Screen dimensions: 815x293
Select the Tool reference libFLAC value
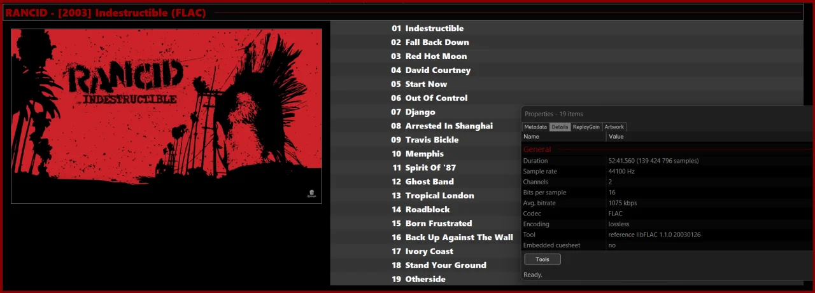[x=655, y=235]
